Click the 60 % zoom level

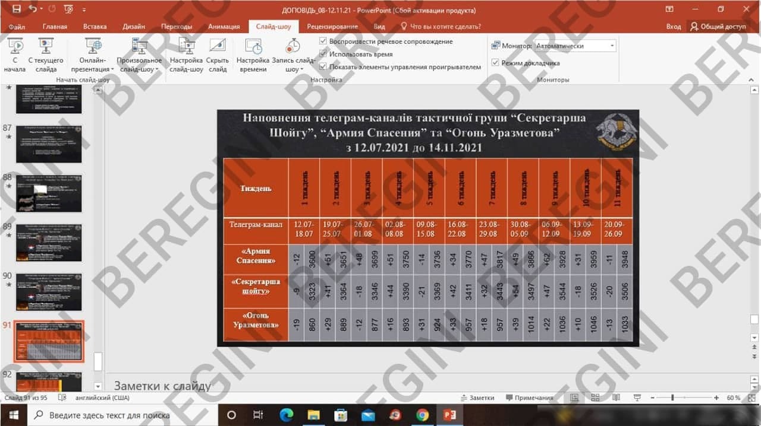pyautogui.click(x=733, y=398)
